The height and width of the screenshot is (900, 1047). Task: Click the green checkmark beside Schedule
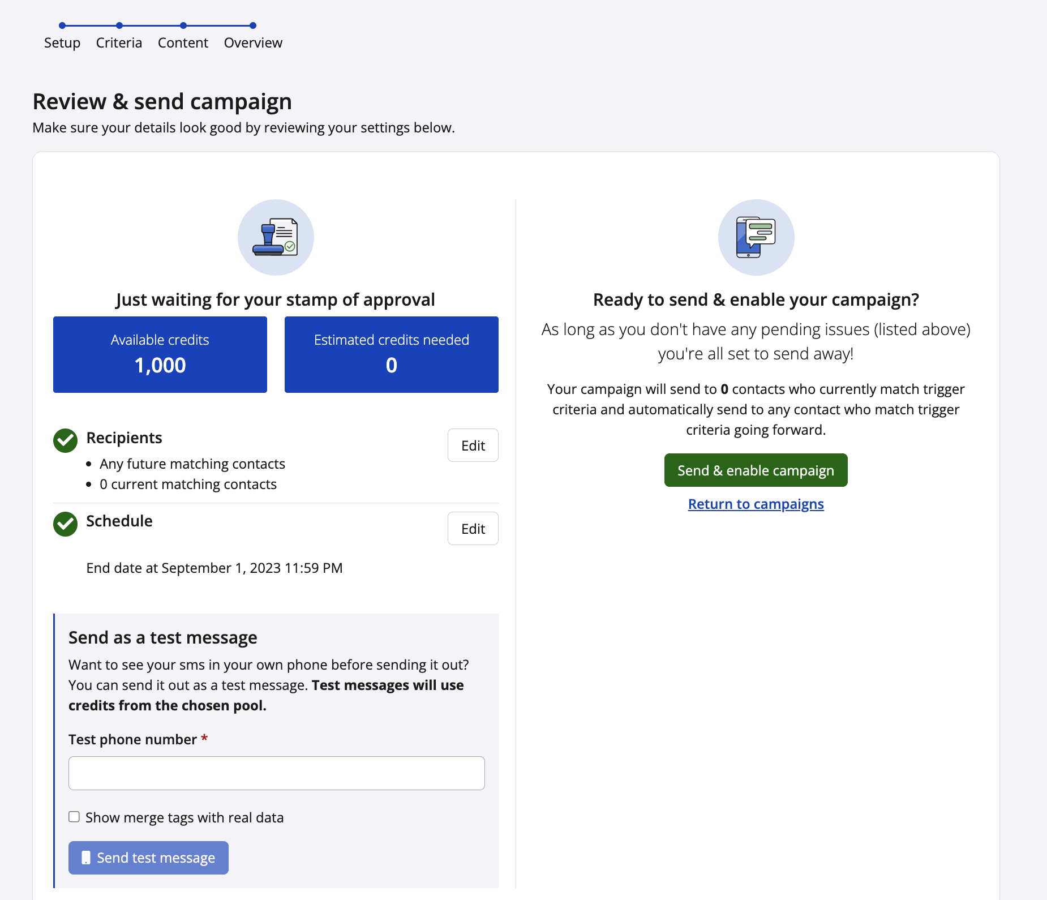[66, 524]
